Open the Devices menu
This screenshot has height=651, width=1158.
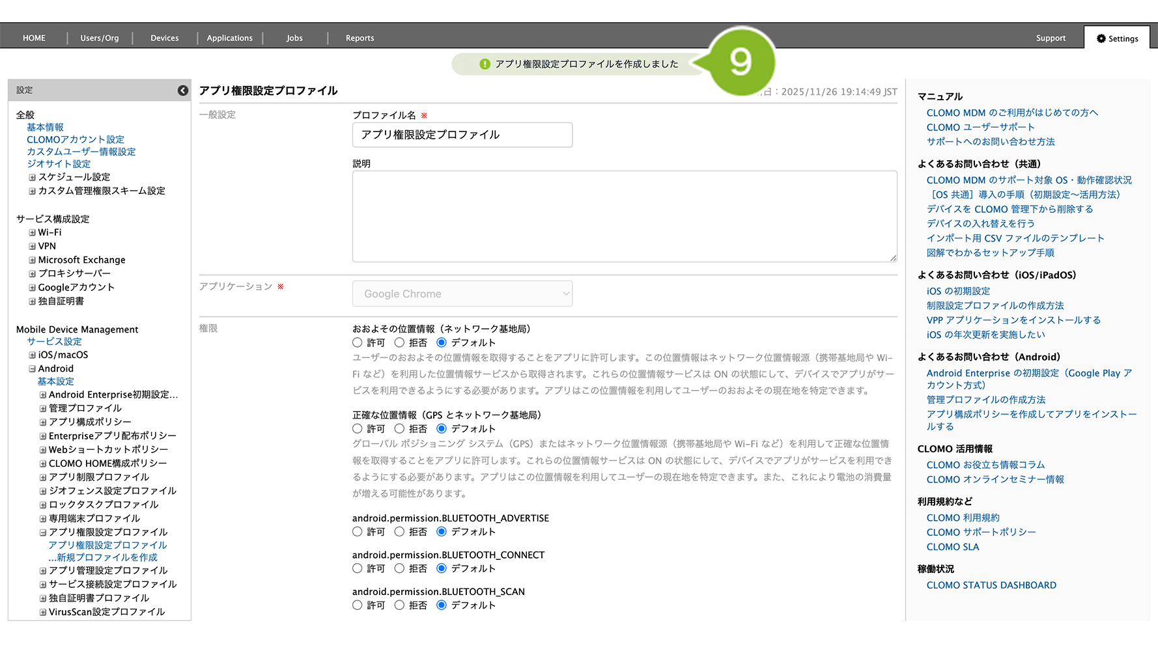tap(164, 38)
